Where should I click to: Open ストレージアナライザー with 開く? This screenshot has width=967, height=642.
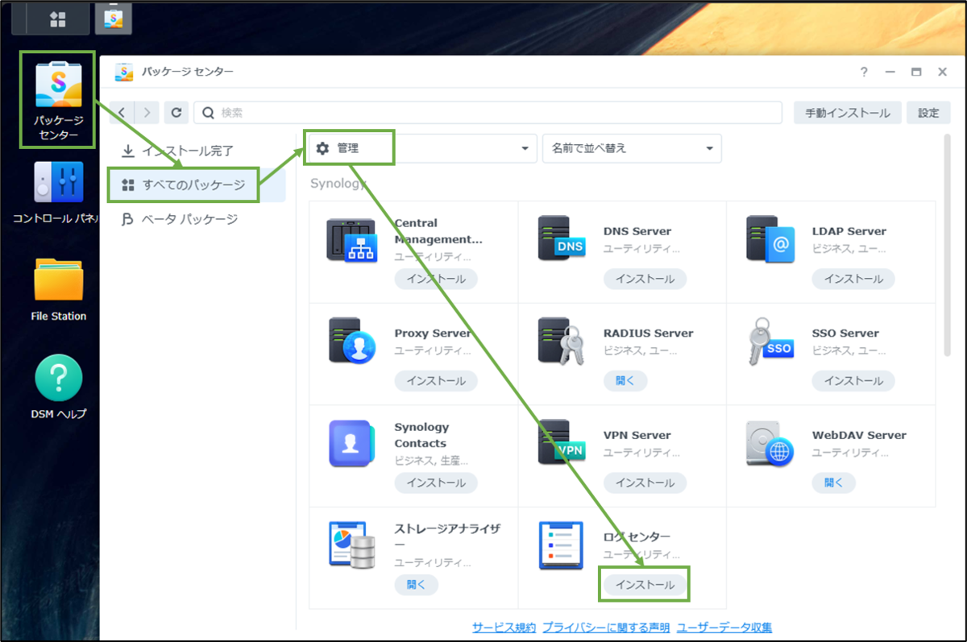(x=417, y=585)
